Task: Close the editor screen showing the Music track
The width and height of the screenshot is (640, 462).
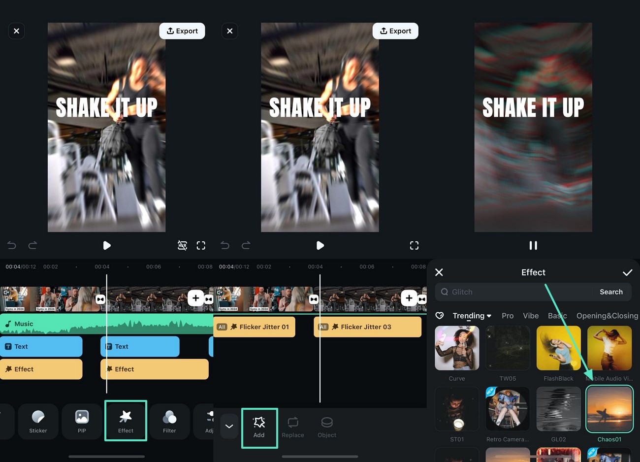Action: [x=16, y=31]
